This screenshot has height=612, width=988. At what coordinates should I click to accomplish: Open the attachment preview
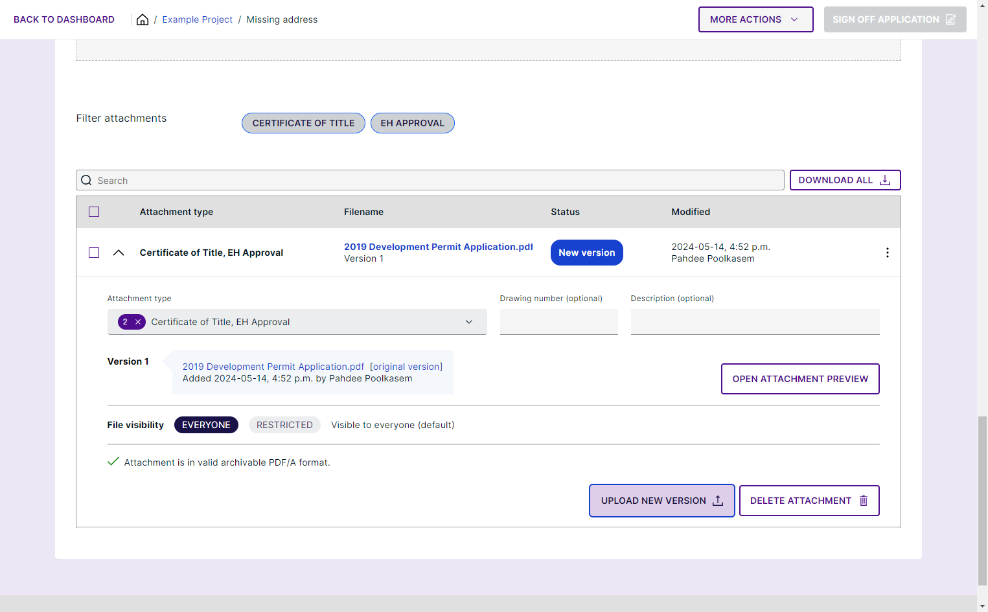coord(800,379)
